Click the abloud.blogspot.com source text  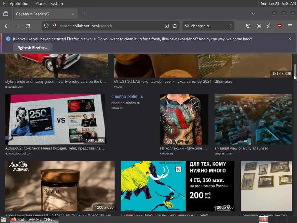pos(19,153)
